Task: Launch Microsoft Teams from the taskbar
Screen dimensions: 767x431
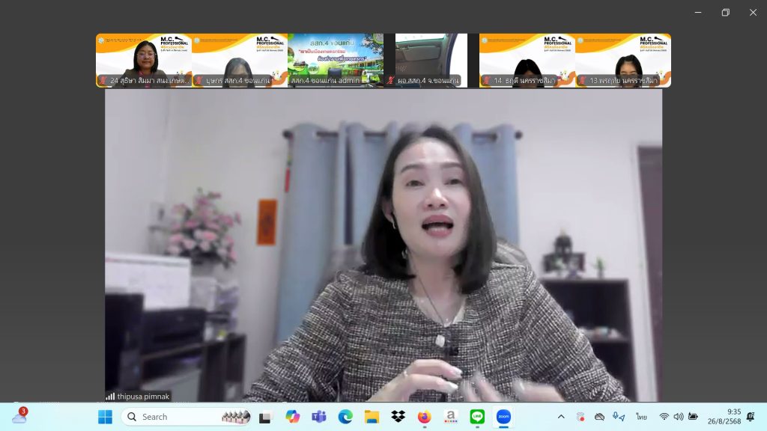Action: point(318,417)
